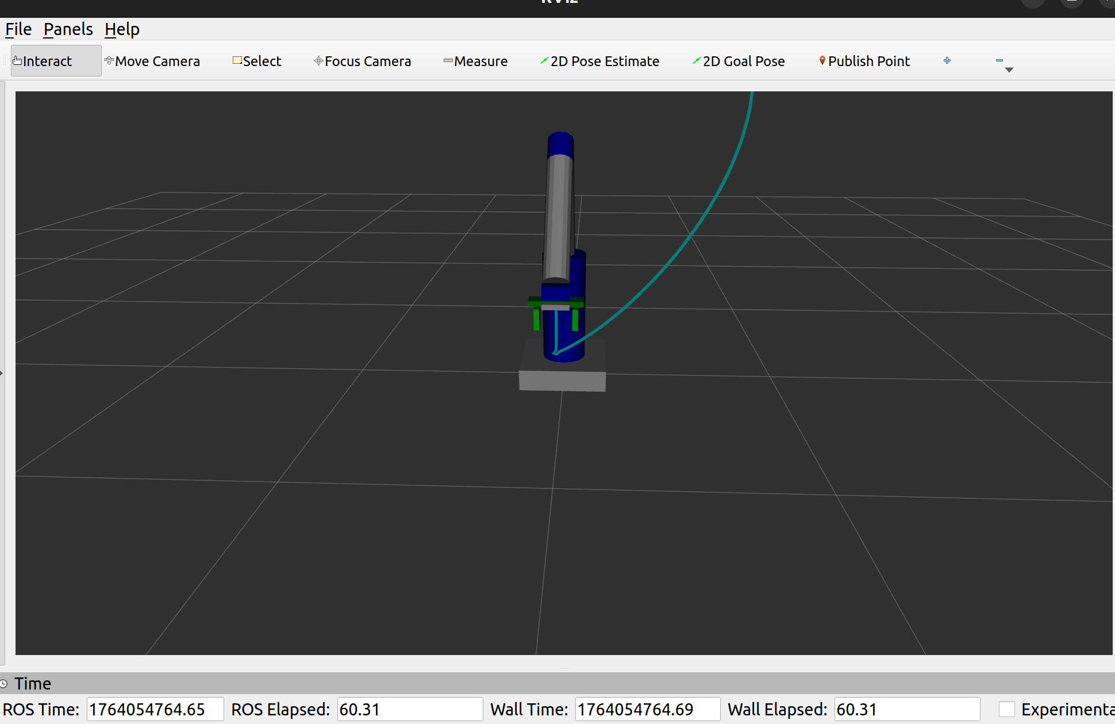This screenshot has height=724, width=1115.
Task: Click the blue plus add-tool icon
Action: (947, 60)
